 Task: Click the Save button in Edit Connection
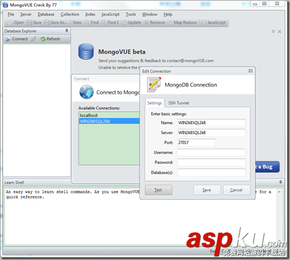point(207,190)
